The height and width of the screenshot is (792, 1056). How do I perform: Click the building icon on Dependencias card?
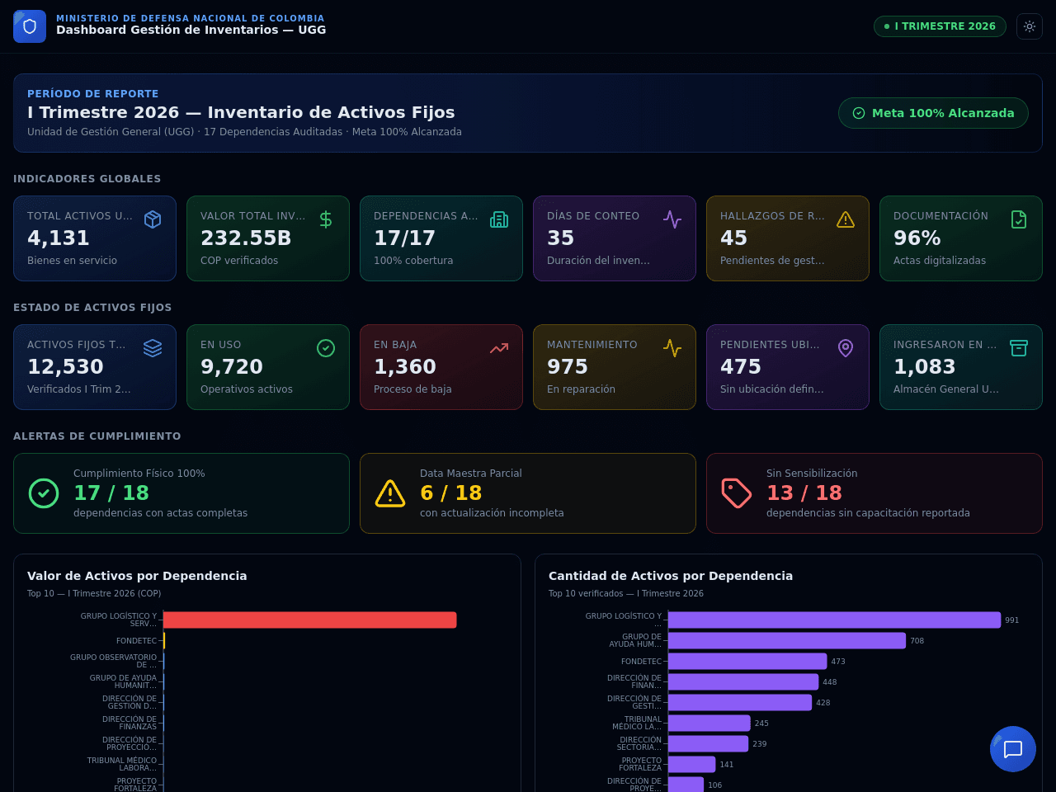point(499,219)
